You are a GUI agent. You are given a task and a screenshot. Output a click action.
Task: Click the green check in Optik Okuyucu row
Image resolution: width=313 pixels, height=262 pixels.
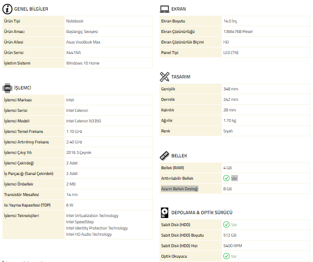[226, 256]
